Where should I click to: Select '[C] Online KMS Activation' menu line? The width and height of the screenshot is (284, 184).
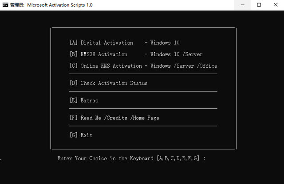point(143,66)
